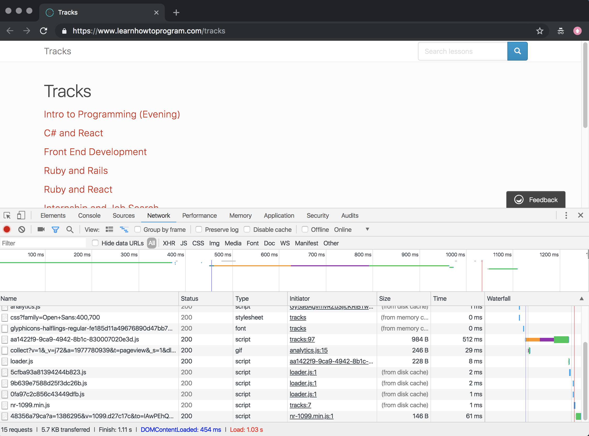
Task: Click the blue DOMContentLoaded marker in the overview
Action: [212, 276]
